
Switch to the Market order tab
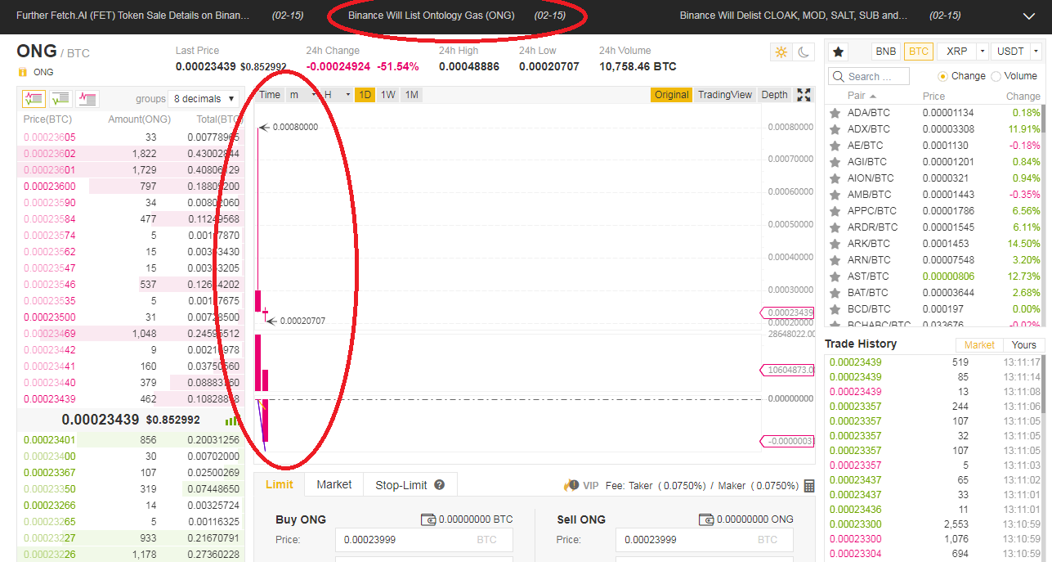point(334,484)
